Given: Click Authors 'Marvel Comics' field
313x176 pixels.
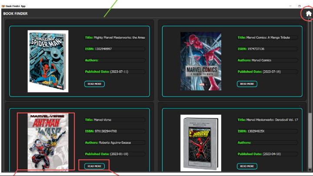Looking at the screenshot, I should pyautogui.click(x=267, y=60).
